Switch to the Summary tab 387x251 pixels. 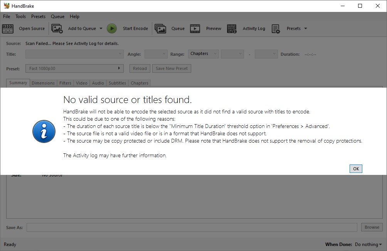pyautogui.click(x=18, y=83)
